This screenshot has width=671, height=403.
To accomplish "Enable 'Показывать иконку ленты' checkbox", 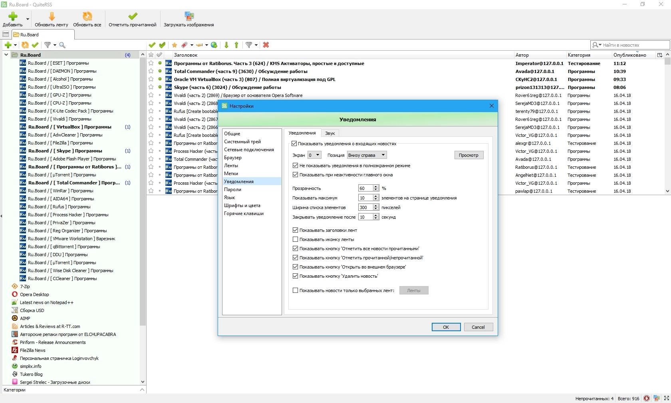I will tap(296, 239).
